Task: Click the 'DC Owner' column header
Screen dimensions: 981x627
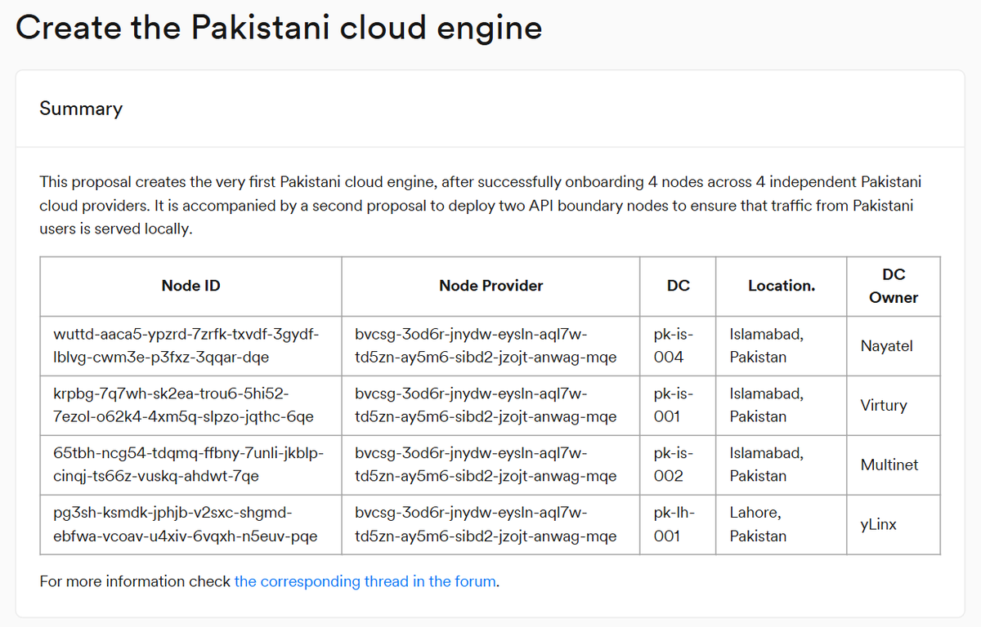Action: point(894,286)
